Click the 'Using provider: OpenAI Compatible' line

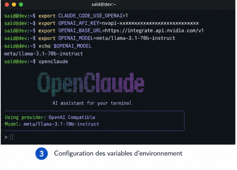click(50, 117)
